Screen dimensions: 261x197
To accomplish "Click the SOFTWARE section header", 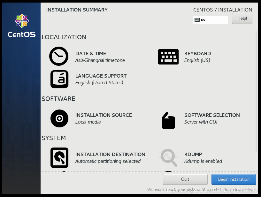I will [58, 99].
